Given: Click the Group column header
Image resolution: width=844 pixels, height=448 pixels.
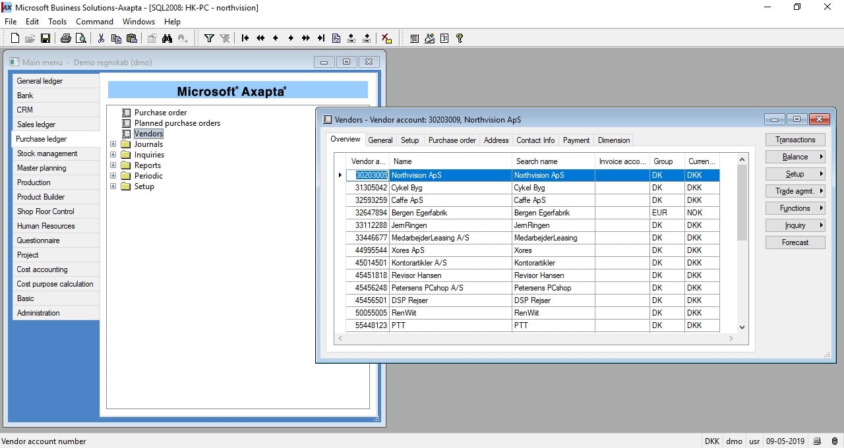Looking at the screenshot, I should (x=667, y=161).
